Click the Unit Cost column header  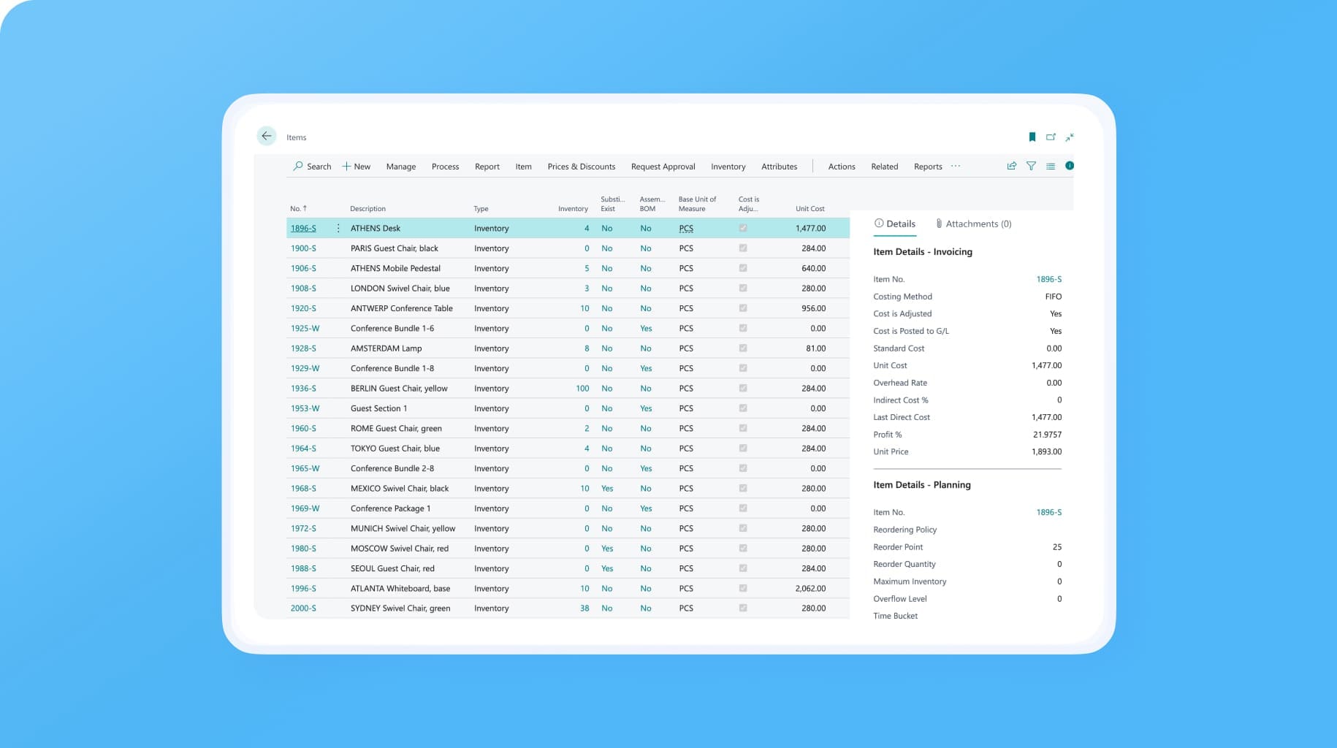coord(810,209)
